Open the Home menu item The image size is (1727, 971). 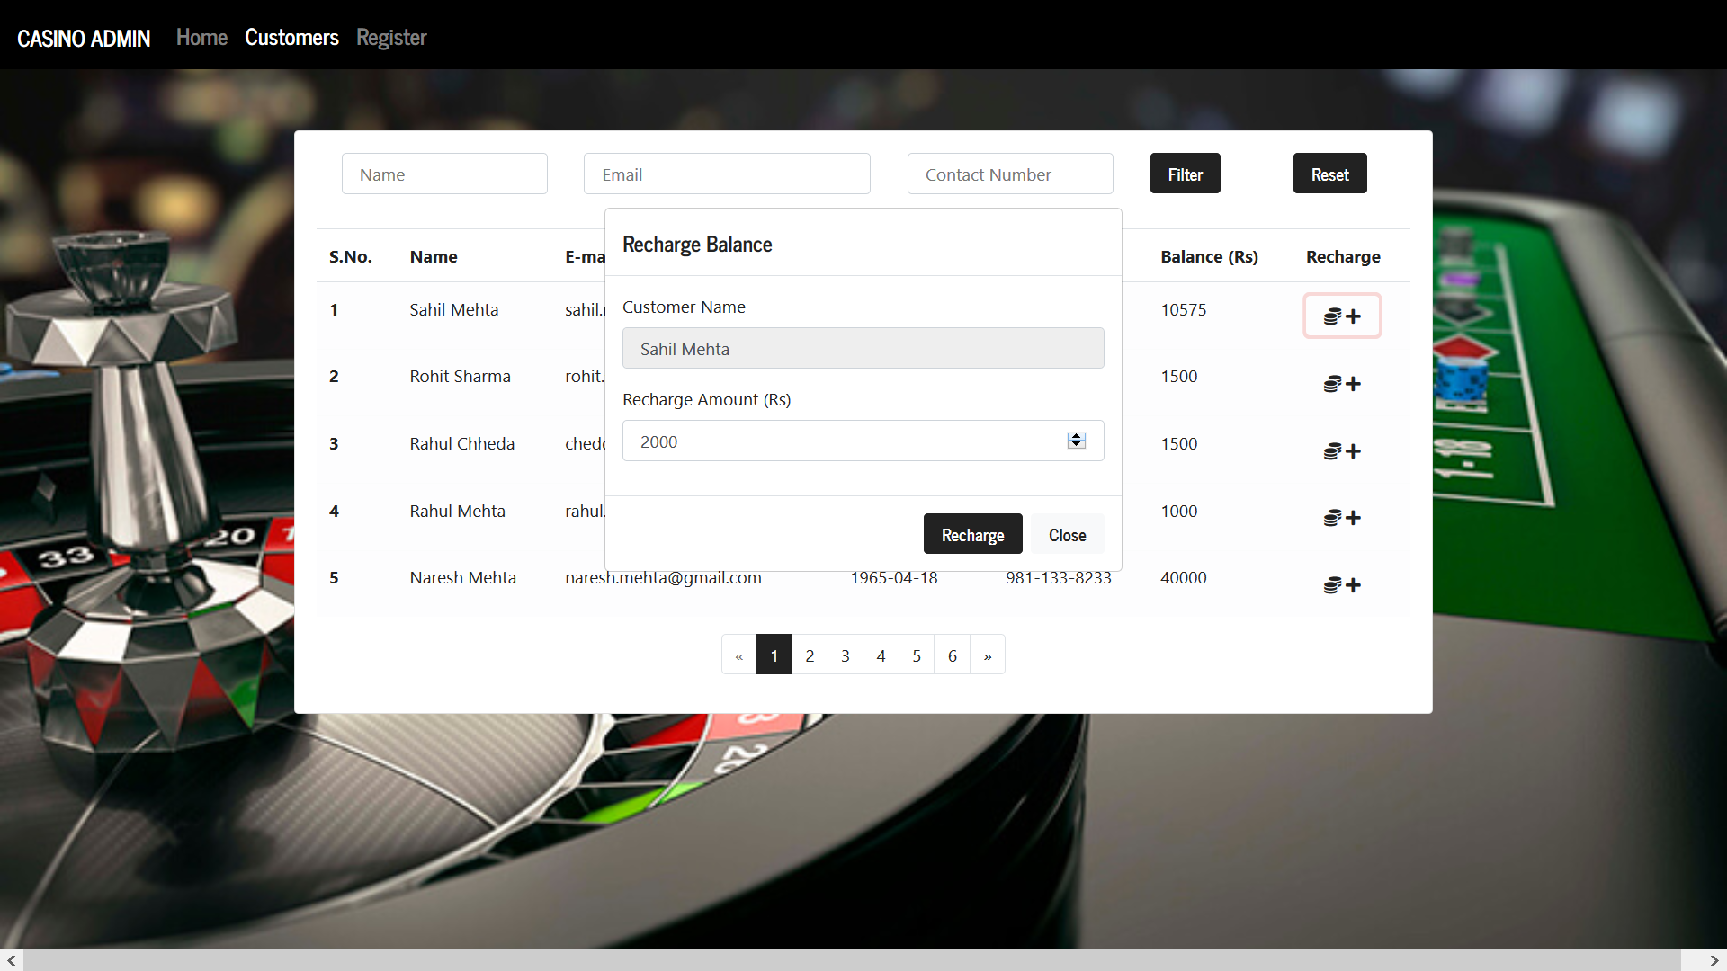pyautogui.click(x=201, y=37)
